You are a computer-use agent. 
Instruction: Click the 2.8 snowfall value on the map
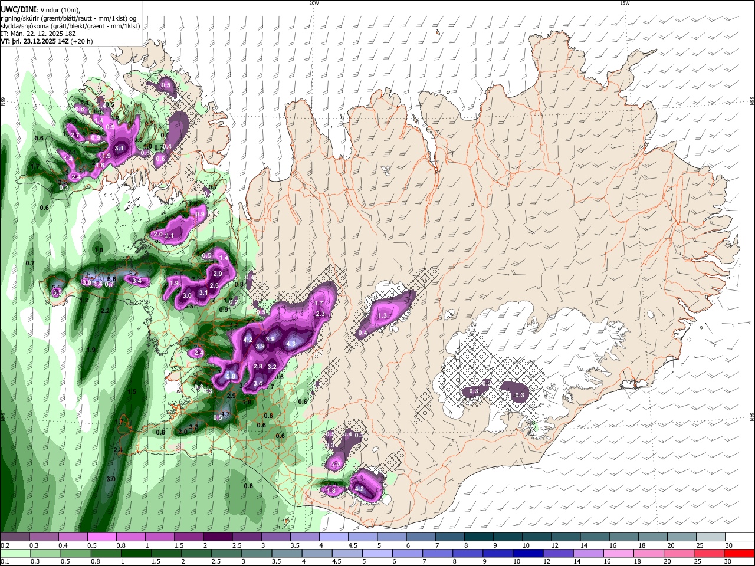(x=258, y=366)
